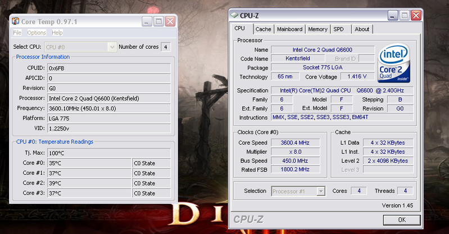Click the L1 Inst. 4 x 32 KBytes value

388,152
